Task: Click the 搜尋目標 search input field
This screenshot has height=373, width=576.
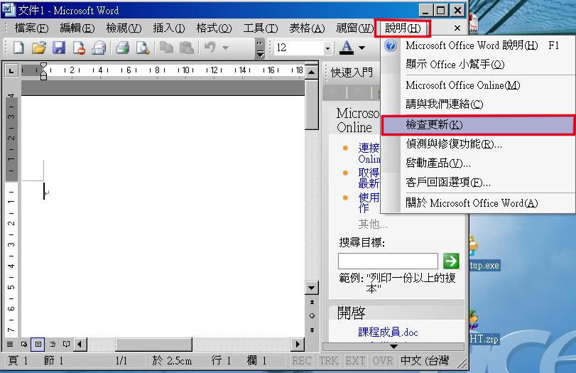Action: [x=388, y=261]
